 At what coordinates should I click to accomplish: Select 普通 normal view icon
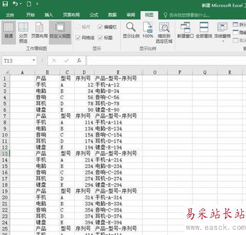point(9,32)
